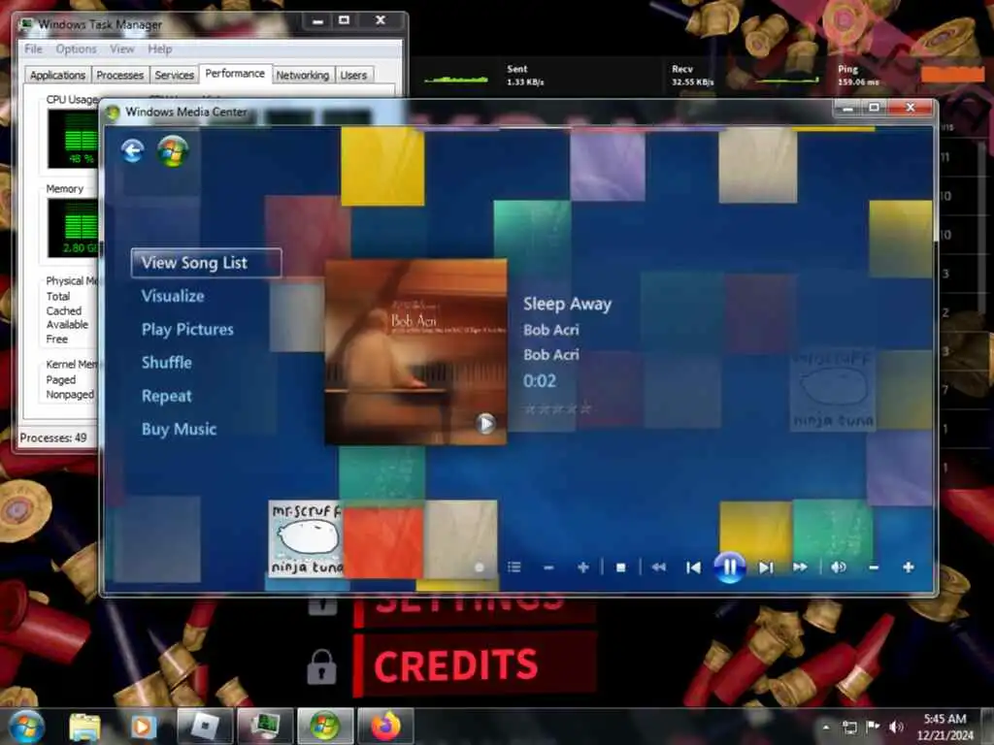Switch to Networking tab in Task Manager
The width and height of the screenshot is (994, 745).
pos(303,75)
